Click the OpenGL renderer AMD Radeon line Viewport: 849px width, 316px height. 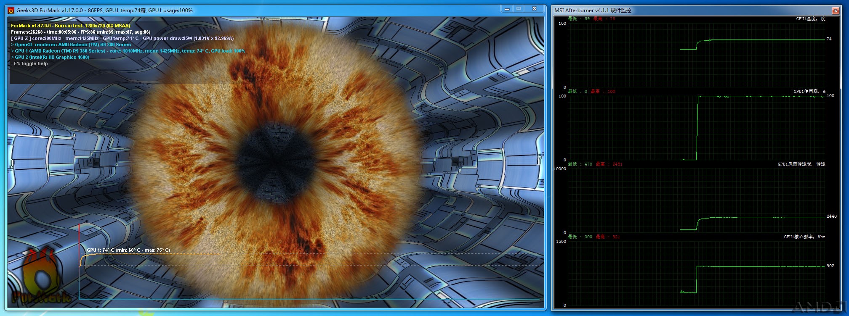click(71, 45)
